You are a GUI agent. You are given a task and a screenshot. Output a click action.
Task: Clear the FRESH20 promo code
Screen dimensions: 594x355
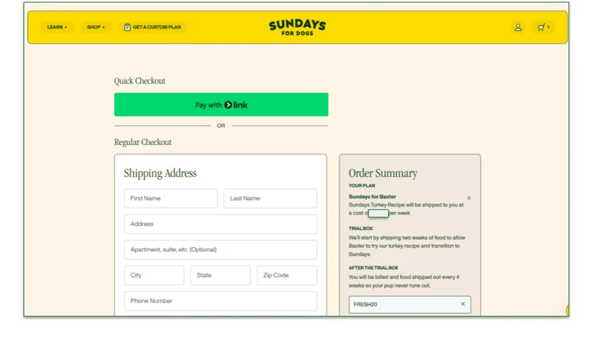point(463,304)
